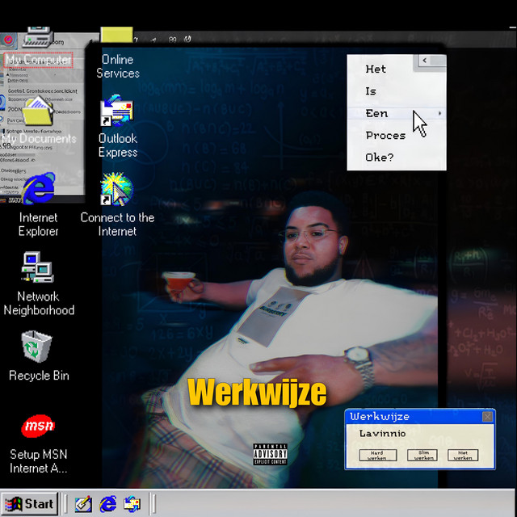
Task: Choose the 'Niet werken' button
Action: pyautogui.click(x=462, y=456)
